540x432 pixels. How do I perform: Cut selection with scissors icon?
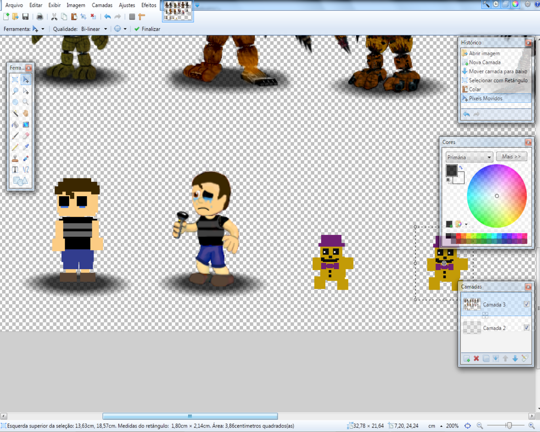coord(54,16)
